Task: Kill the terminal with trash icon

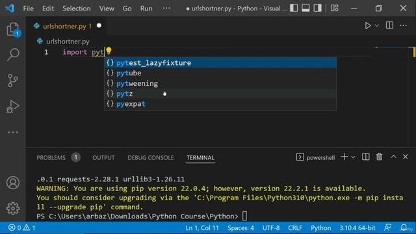Action: [380, 157]
